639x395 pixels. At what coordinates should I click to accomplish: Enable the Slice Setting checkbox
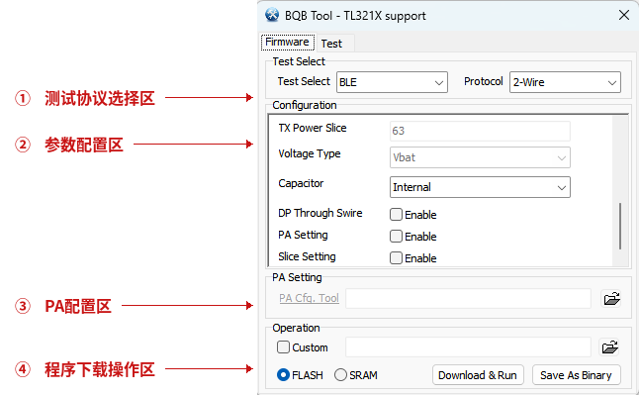point(396,258)
